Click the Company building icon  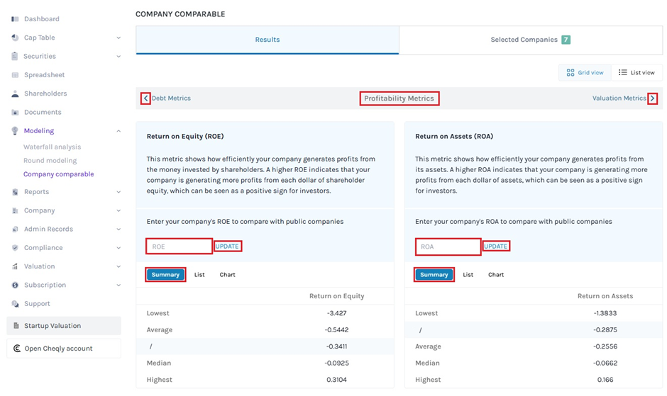click(x=15, y=210)
